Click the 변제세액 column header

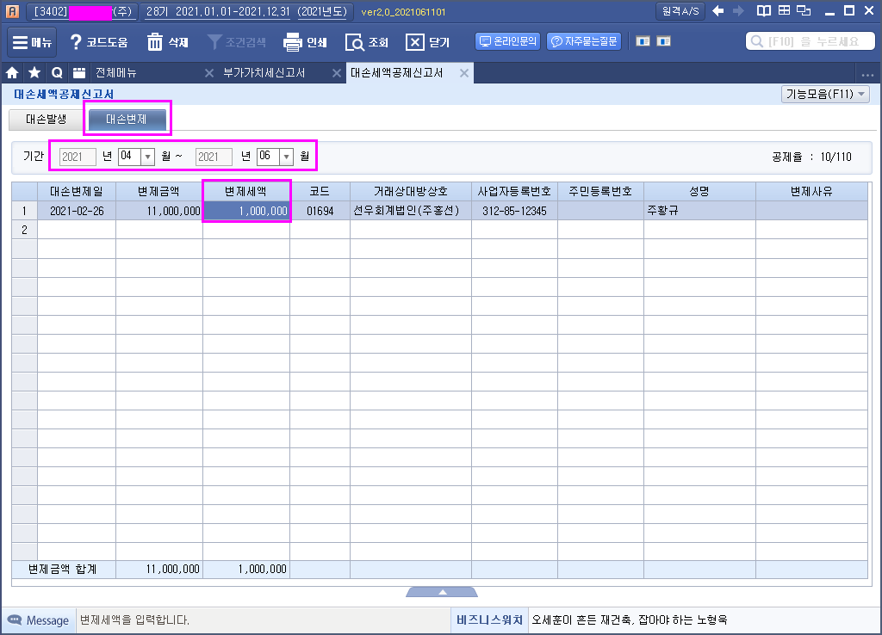coord(246,192)
